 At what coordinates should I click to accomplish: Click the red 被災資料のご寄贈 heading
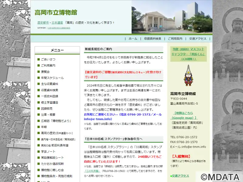coord(123,75)
